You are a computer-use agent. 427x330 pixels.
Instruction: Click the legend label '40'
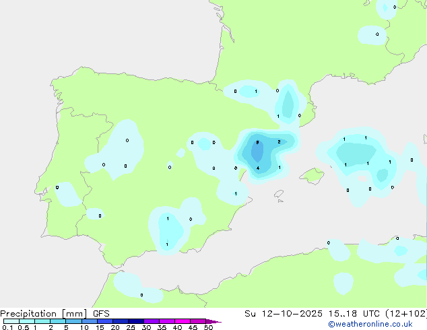[177, 327]
